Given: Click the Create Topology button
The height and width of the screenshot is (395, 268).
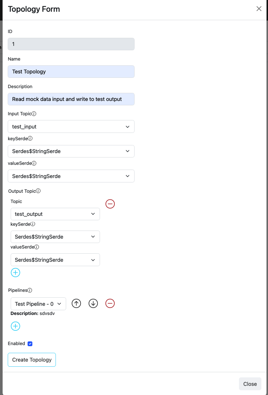Looking at the screenshot, I should pos(32,360).
